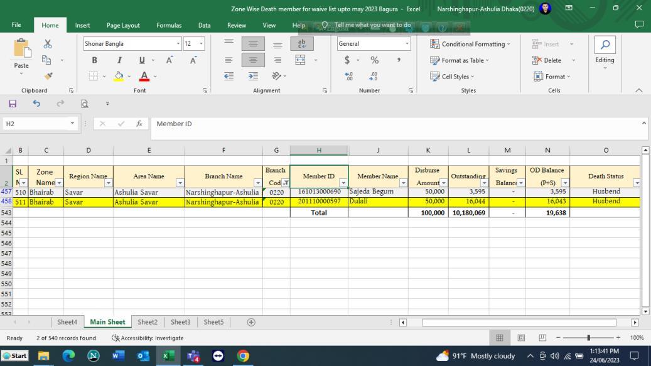651x366 pixels.
Task: Decrease indent in Alignment group
Action: (229, 77)
